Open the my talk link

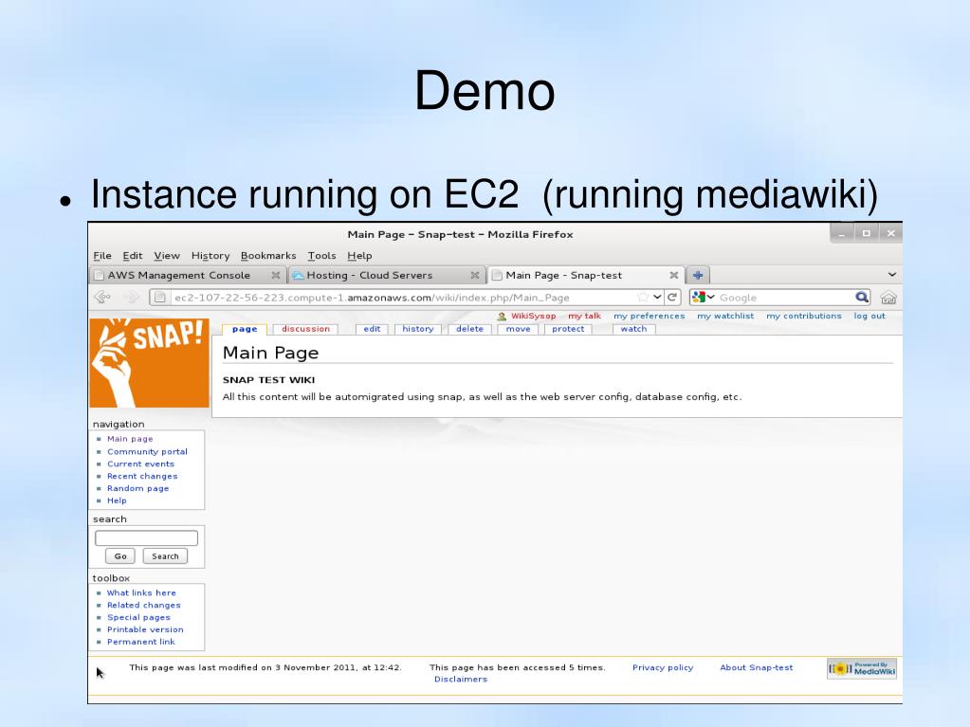click(x=585, y=316)
